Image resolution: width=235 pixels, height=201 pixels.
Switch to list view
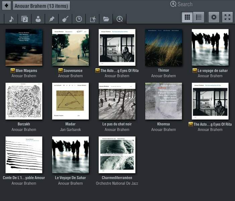pyautogui.click(x=199, y=17)
